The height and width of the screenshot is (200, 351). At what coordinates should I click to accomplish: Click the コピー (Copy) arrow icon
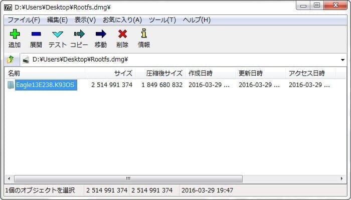79,34
